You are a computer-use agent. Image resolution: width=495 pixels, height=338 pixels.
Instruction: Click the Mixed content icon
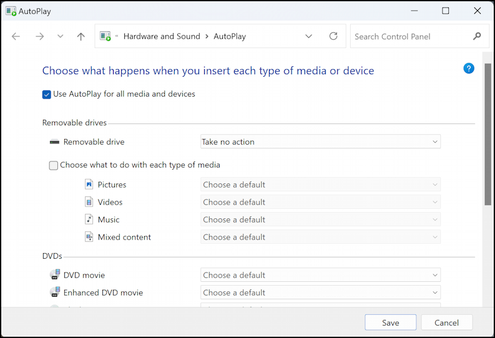pos(89,237)
